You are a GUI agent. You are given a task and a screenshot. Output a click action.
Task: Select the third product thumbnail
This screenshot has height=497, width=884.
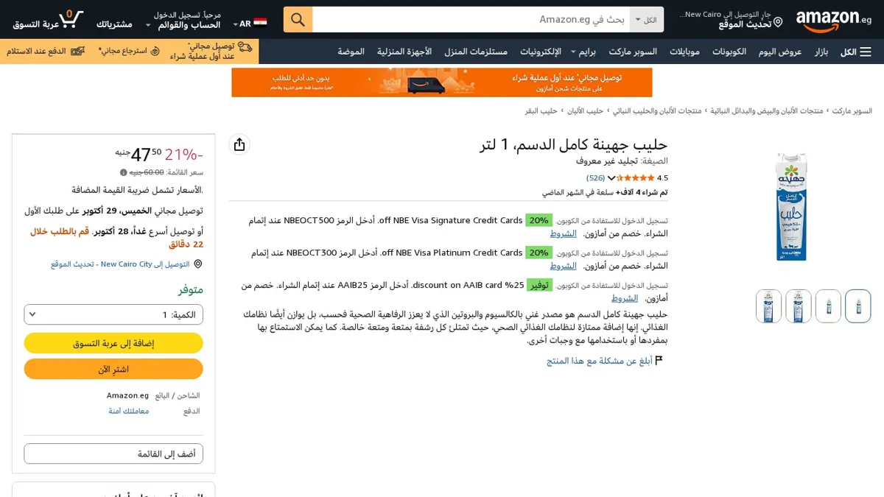[799, 306]
